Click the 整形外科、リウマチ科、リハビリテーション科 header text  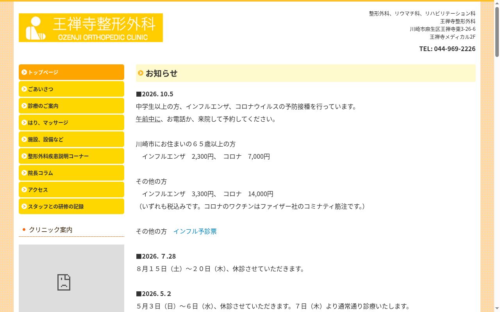point(422,13)
